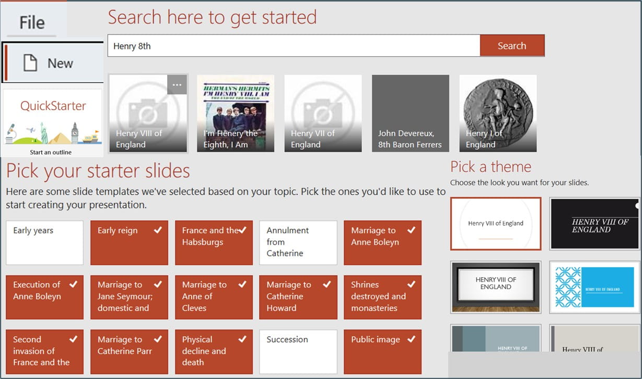
Task: Select the Henry I of England seal image
Action: [497, 113]
